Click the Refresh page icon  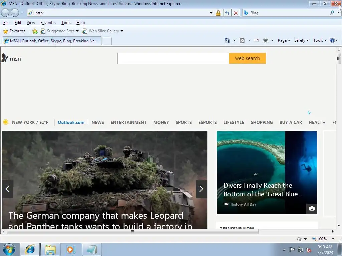pos(227,13)
